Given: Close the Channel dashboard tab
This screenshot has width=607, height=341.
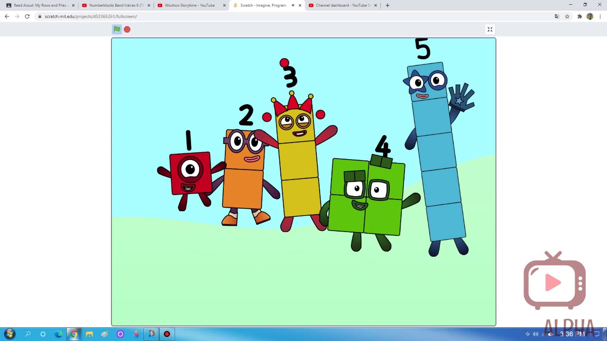Looking at the screenshot, I should [x=376, y=5].
